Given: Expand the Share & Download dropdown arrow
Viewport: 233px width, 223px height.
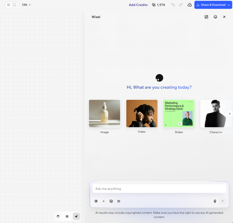Looking at the screenshot, I should (229, 5).
